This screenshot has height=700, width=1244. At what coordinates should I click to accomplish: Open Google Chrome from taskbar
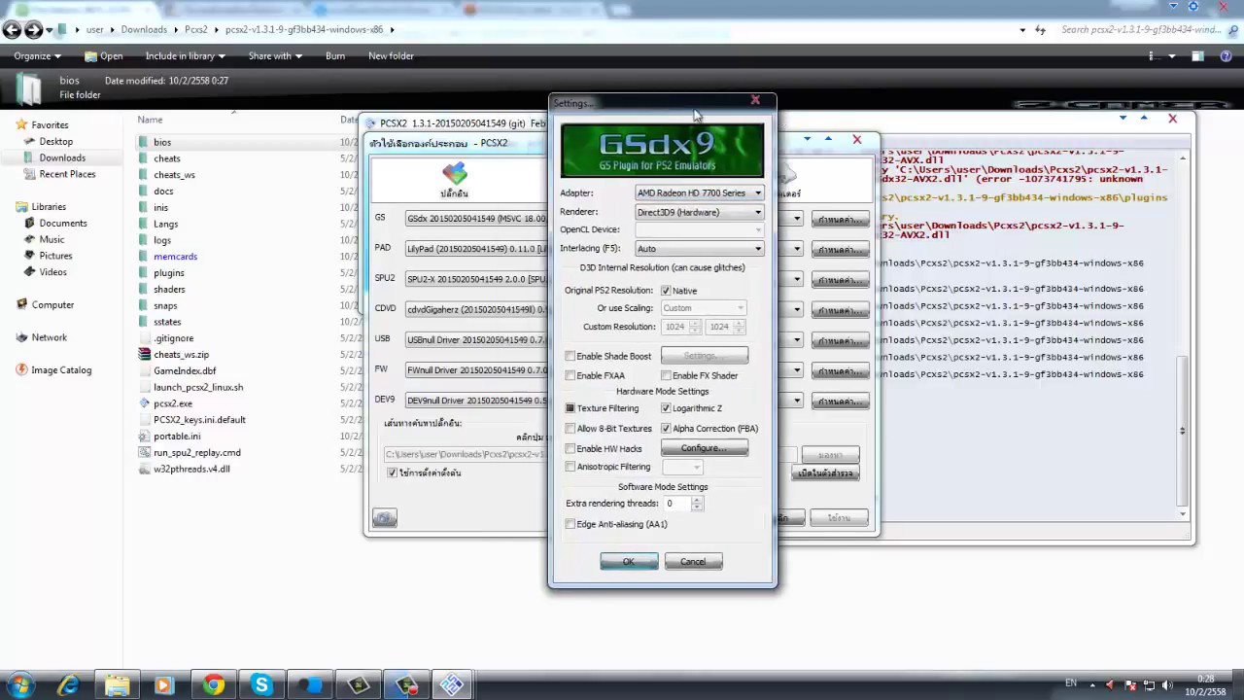[213, 685]
